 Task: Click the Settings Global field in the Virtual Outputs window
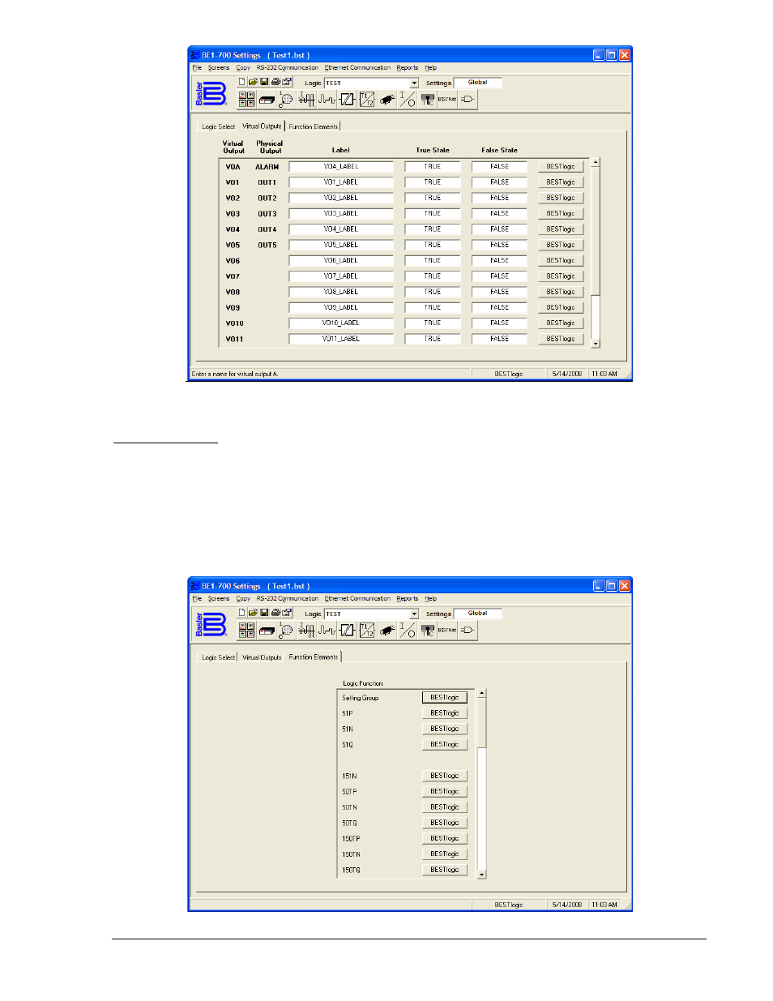(478, 83)
